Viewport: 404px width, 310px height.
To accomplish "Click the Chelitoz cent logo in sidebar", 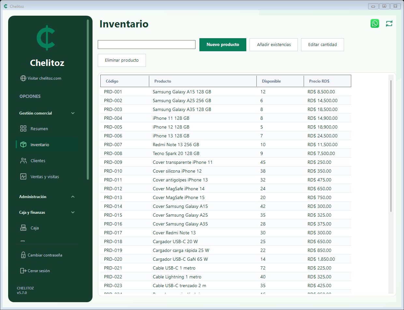I will click(x=46, y=38).
